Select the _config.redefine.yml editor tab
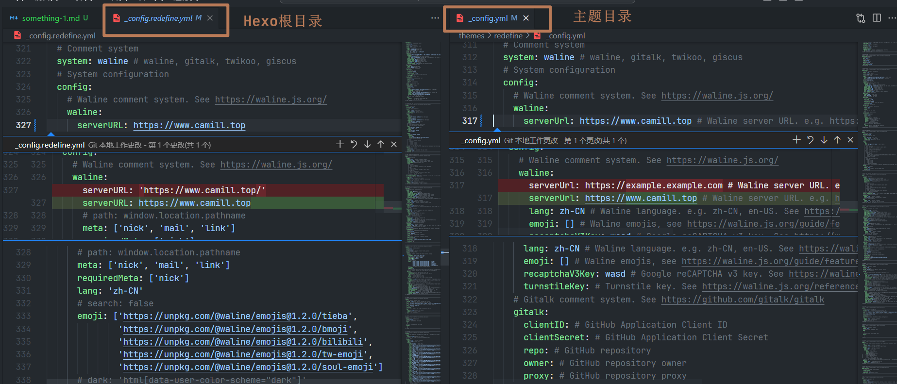This screenshot has height=384, width=897. (x=160, y=18)
